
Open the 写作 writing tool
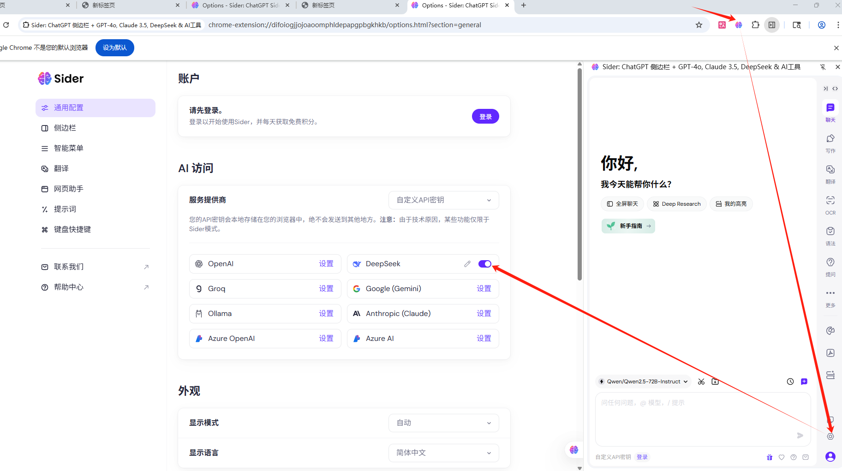pyautogui.click(x=830, y=138)
